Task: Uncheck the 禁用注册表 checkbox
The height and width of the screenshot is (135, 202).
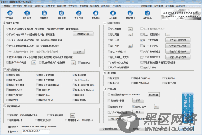Action: (7, 75)
